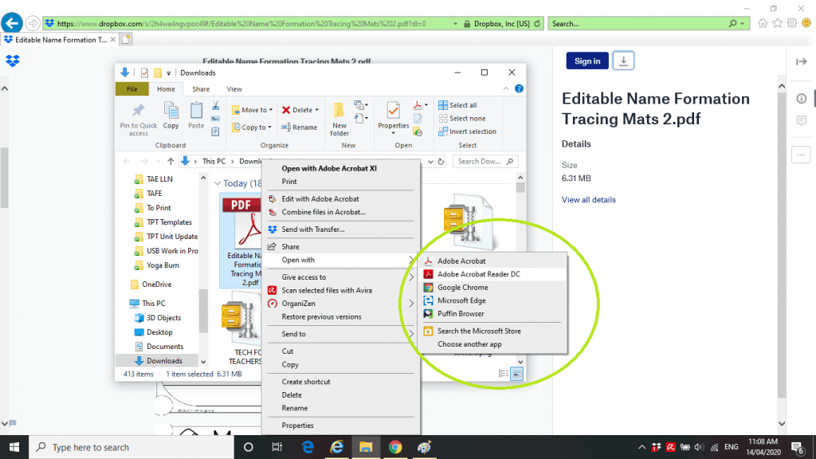Open Cortana circle on taskbar
816x459 pixels.
(249, 447)
